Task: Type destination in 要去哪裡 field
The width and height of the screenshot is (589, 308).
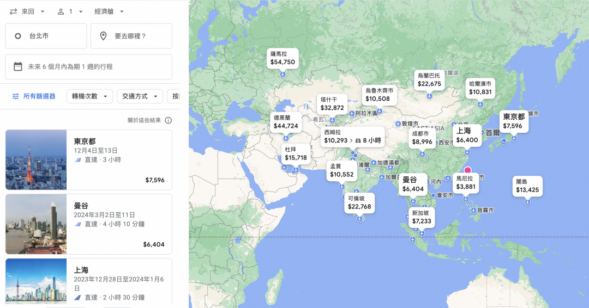Action: click(x=131, y=36)
